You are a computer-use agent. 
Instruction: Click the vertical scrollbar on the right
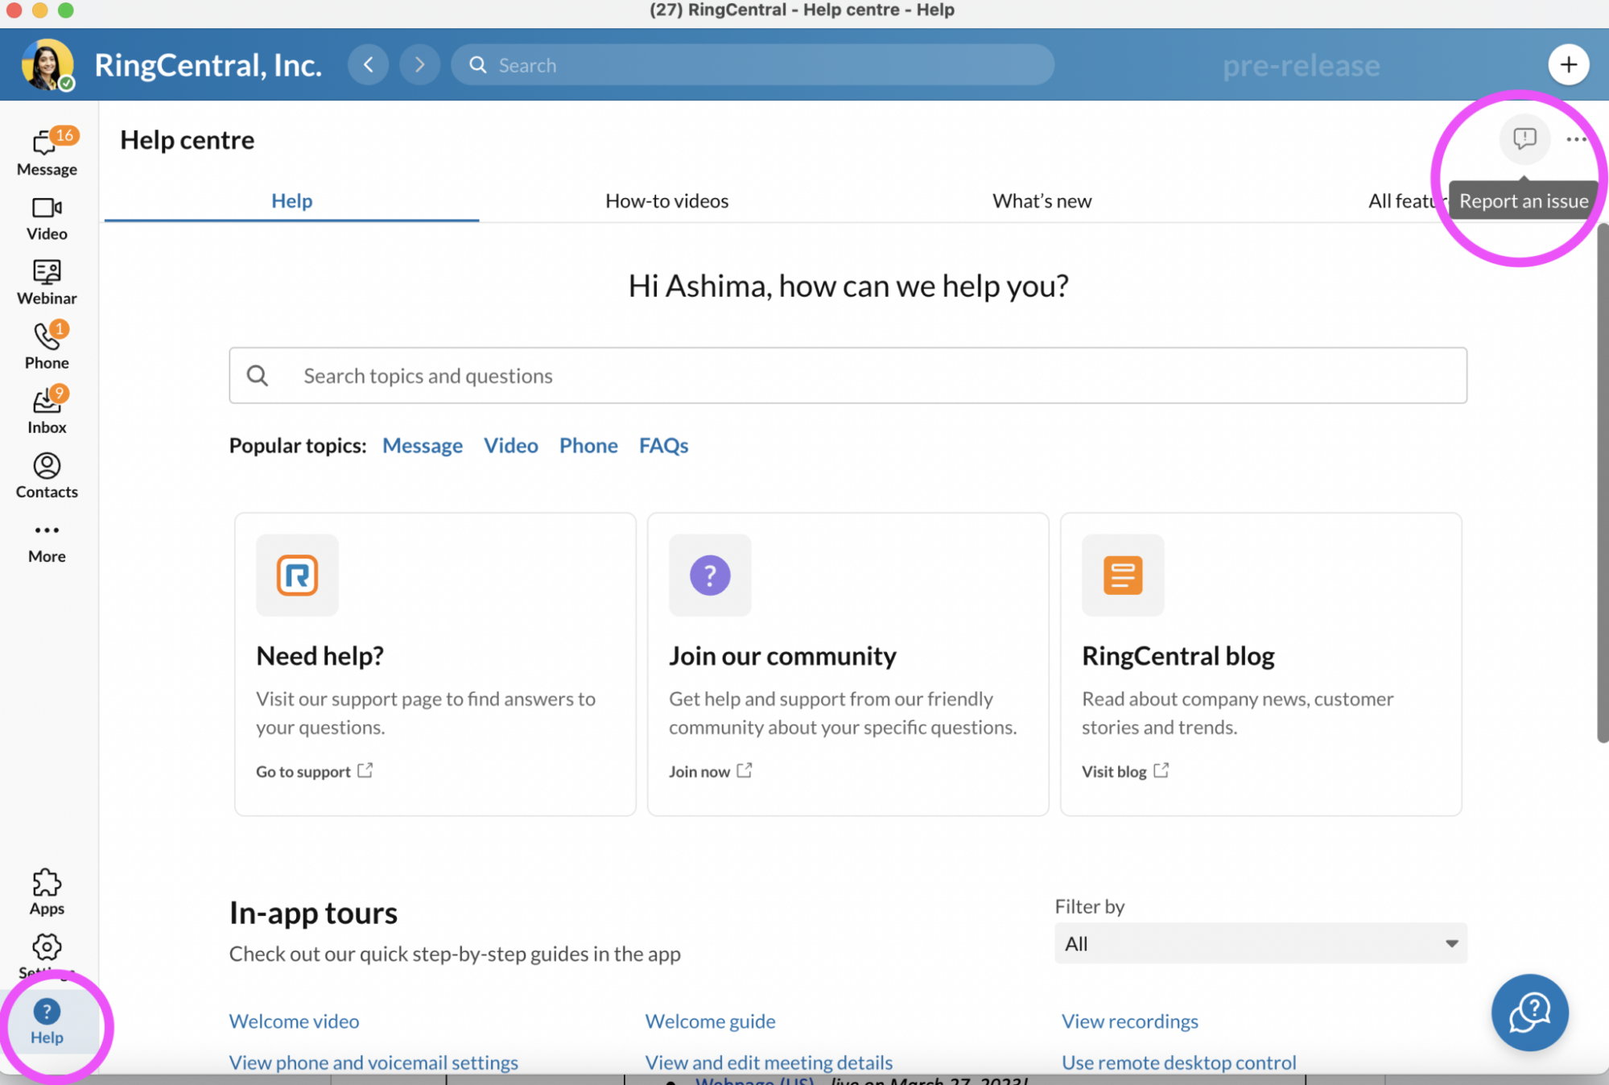tap(1602, 483)
